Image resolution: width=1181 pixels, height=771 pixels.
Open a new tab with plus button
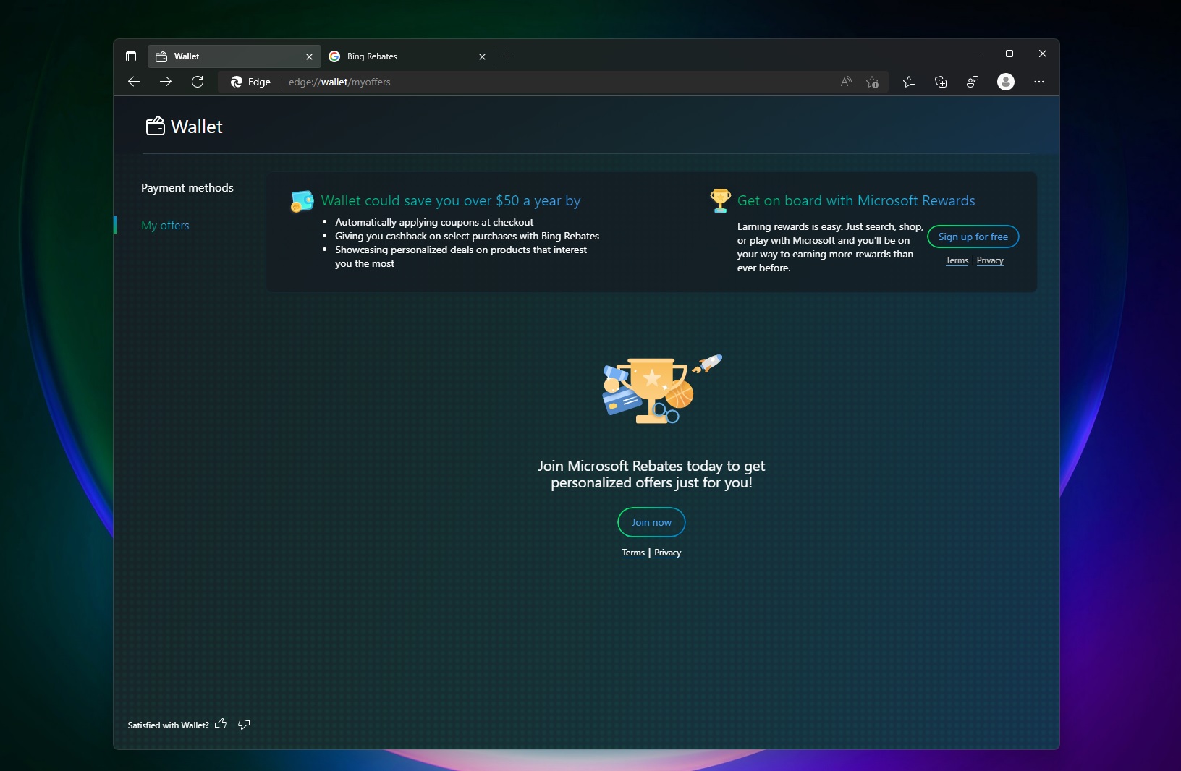[x=507, y=56]
